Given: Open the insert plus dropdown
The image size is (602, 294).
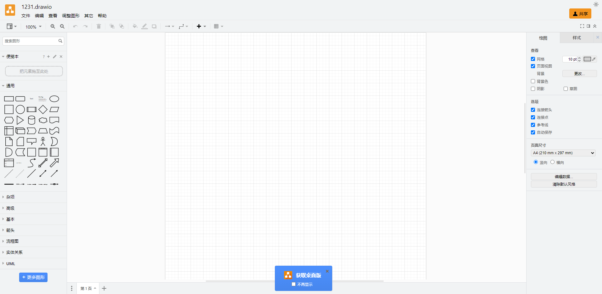Looking at the screenshot, I should tap(201, 26).
